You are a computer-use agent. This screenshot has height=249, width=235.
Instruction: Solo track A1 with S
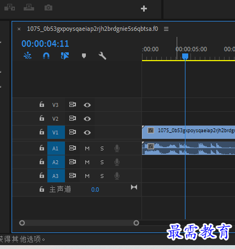point(102,148)
